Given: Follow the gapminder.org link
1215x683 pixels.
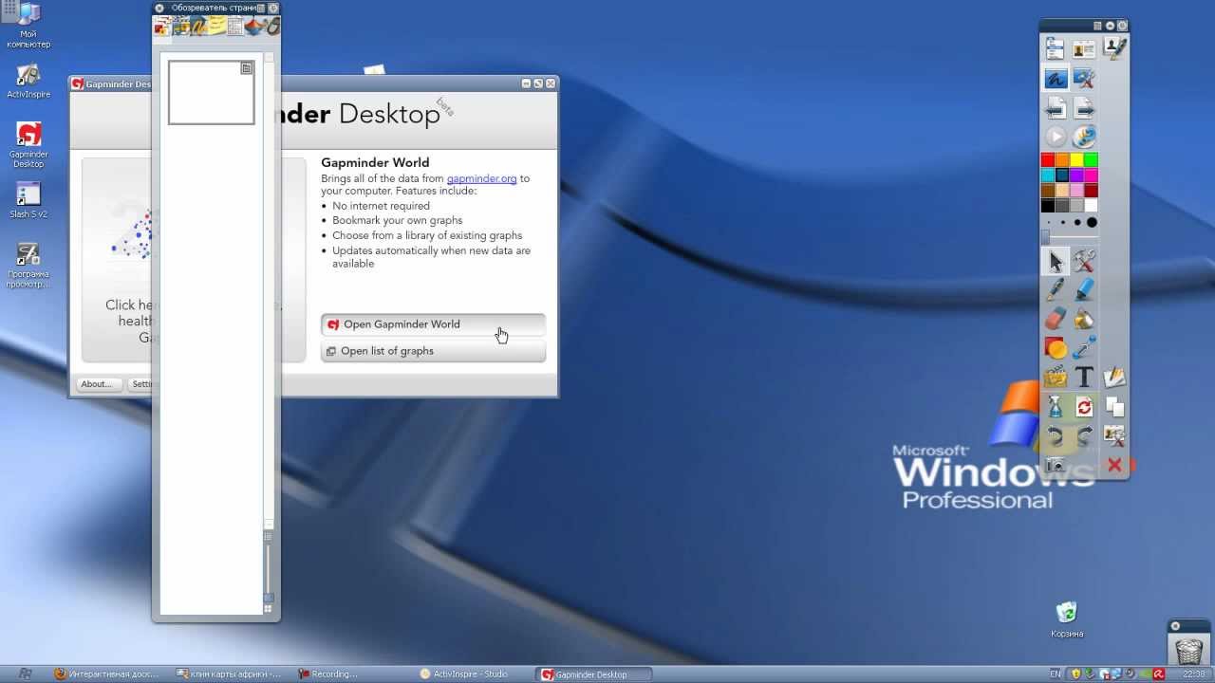Looking at the screenshot, I should click(x=481, y=178).
